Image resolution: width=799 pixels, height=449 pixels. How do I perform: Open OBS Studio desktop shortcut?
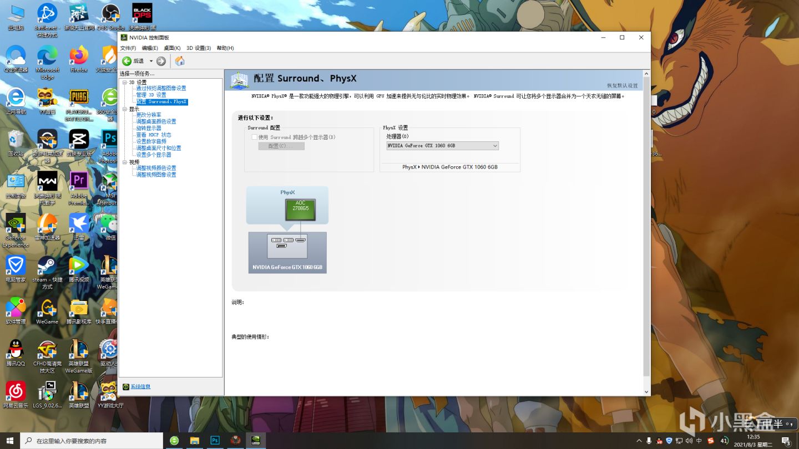click(110, 17)
